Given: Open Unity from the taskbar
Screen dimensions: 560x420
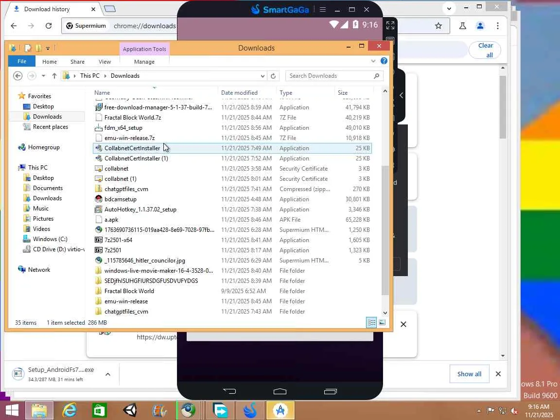Looking at the screenshot, I should (x=130, y=410).
